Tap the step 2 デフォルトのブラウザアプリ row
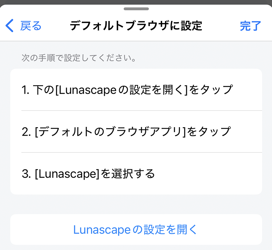This screenshot has width=272, height=250. [136, 131]
